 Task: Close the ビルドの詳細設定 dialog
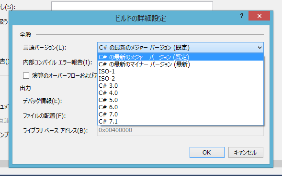pyautogui.click(x=259, y=16)
